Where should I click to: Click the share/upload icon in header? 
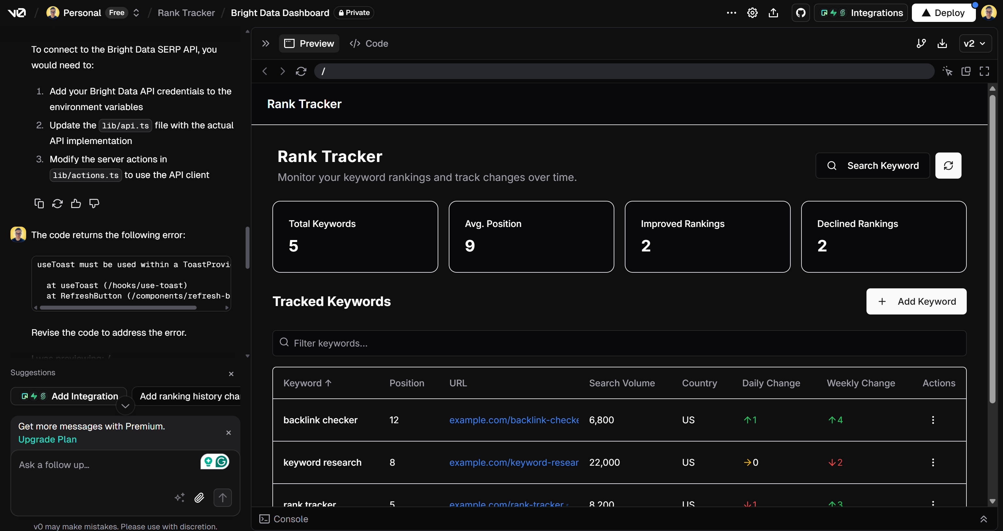(773, 13)
